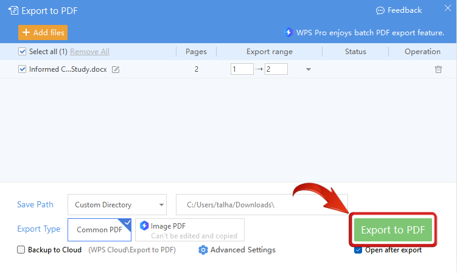Viewport: 457px width, 273px height.
Task: Click the export range start page field
Action: (242, 69)
